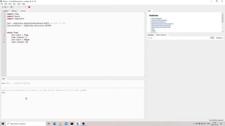Click the taskbar 'Type here to search' box
The width and height of the screenshot is (225, 126).
[x=26, y=124]
